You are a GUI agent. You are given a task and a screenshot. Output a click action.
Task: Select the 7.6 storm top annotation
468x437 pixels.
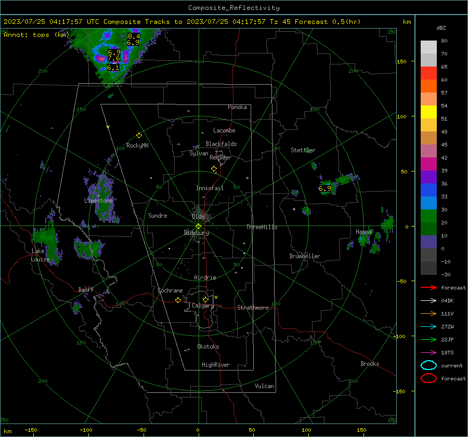pos(114,58)
